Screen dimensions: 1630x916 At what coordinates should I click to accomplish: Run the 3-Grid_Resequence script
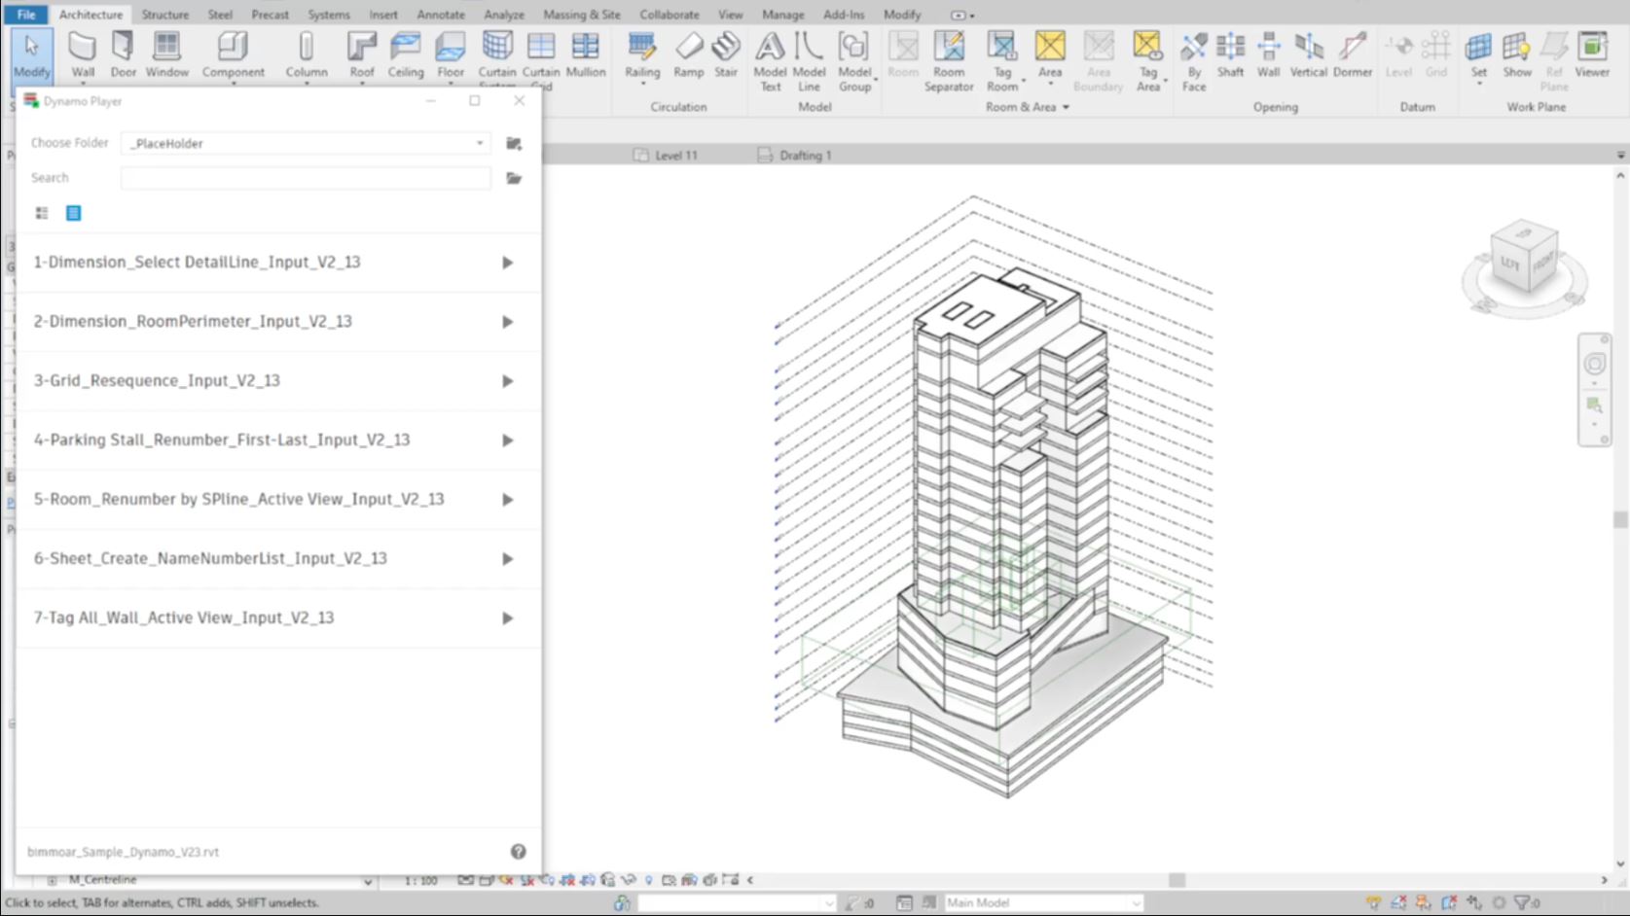click(x=507, y=381)
